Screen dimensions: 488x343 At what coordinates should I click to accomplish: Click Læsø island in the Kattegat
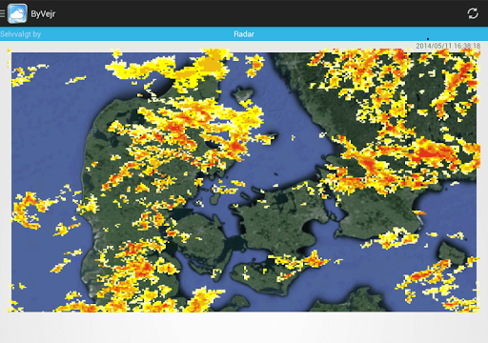[244, 93]
